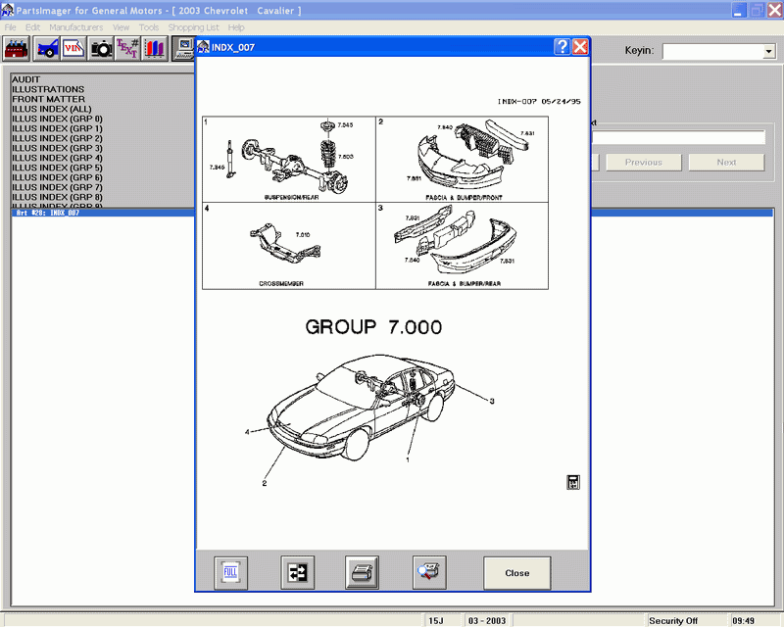Image resolution: width=784 pixels, height=627 pixels.
Task: Open illustrations using the camera icon
Action: point(101,49)
